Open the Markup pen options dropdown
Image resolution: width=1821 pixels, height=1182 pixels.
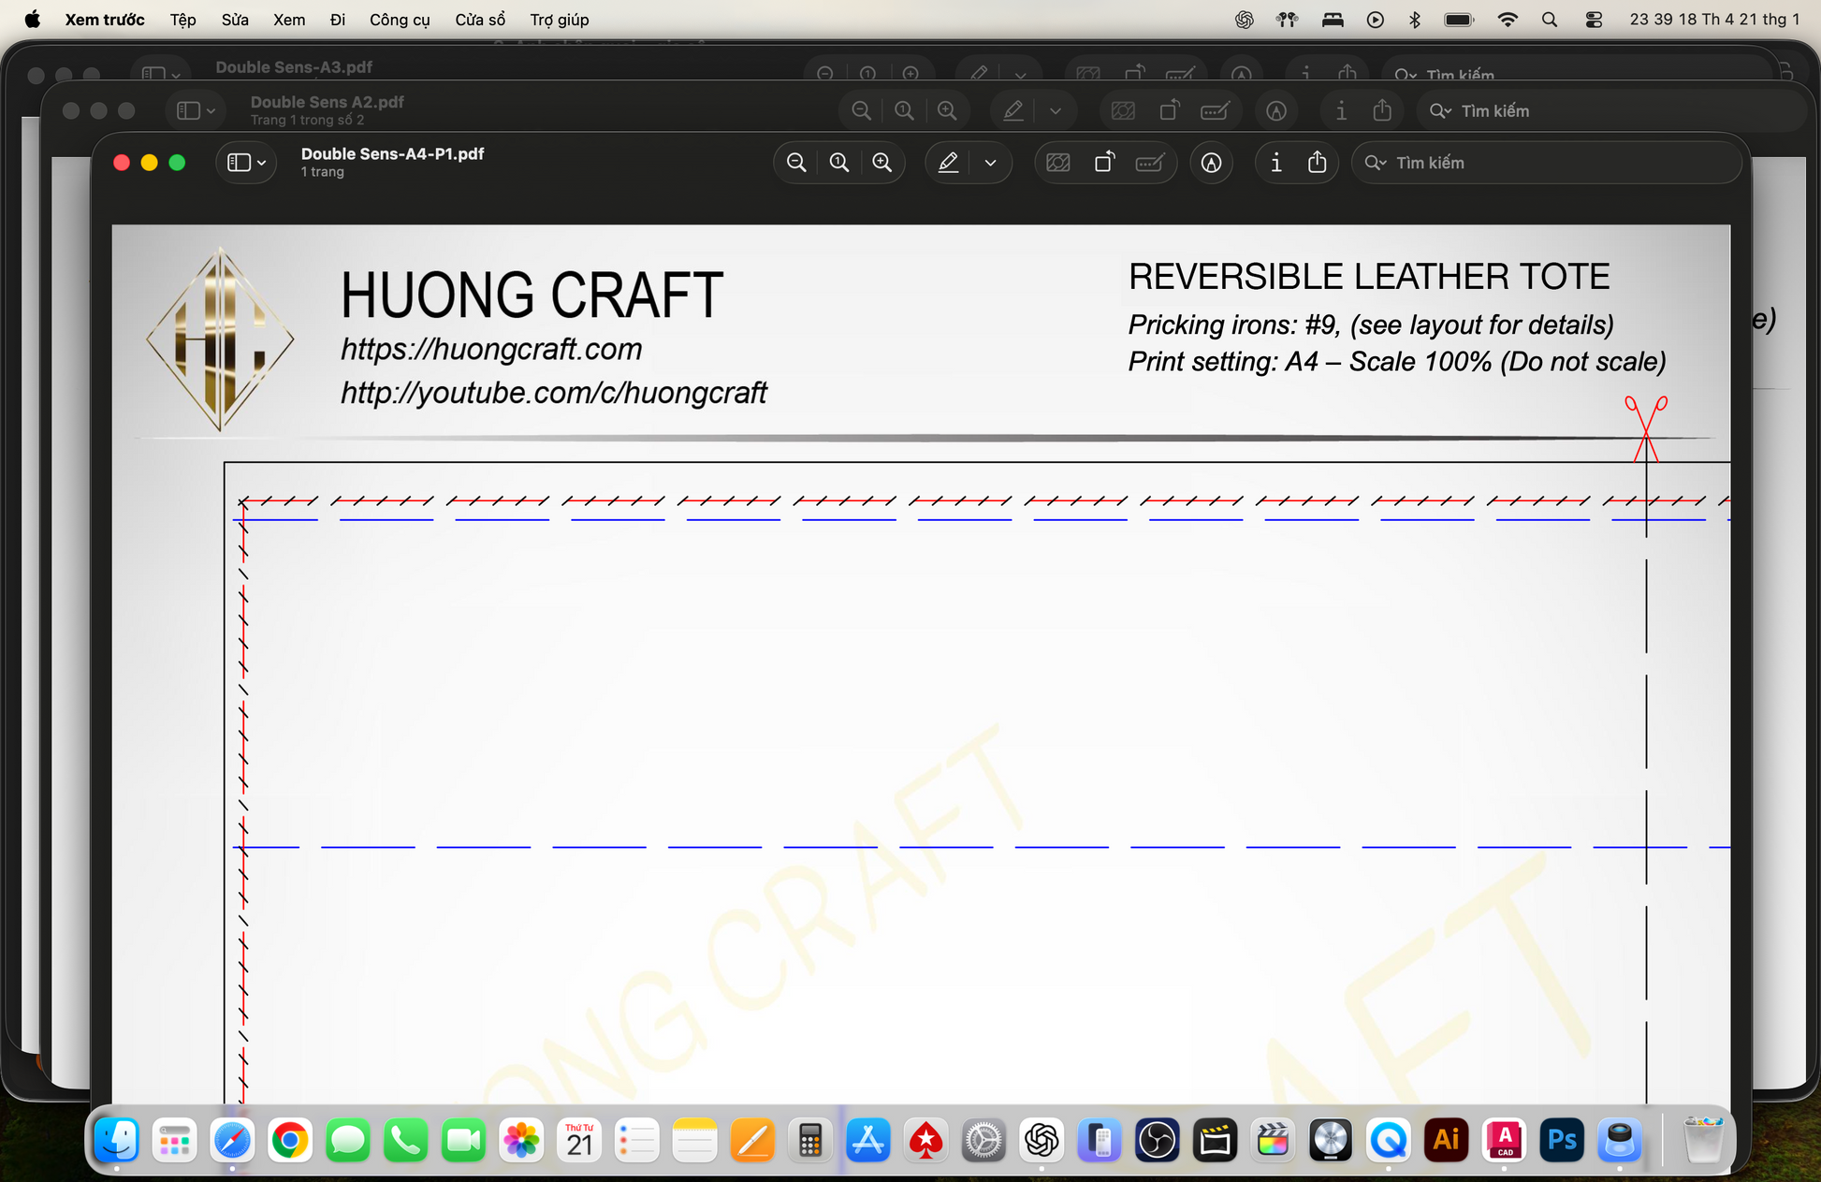pos(991,163)
